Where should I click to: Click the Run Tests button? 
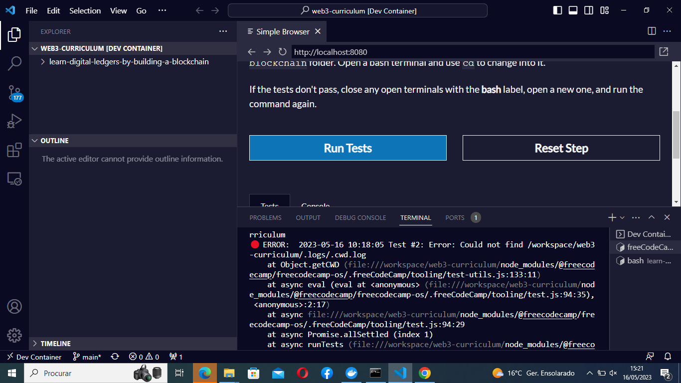point(347,148)
